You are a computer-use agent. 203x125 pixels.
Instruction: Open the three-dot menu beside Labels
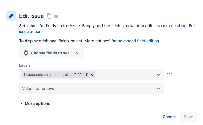click(x=170, y=73)
